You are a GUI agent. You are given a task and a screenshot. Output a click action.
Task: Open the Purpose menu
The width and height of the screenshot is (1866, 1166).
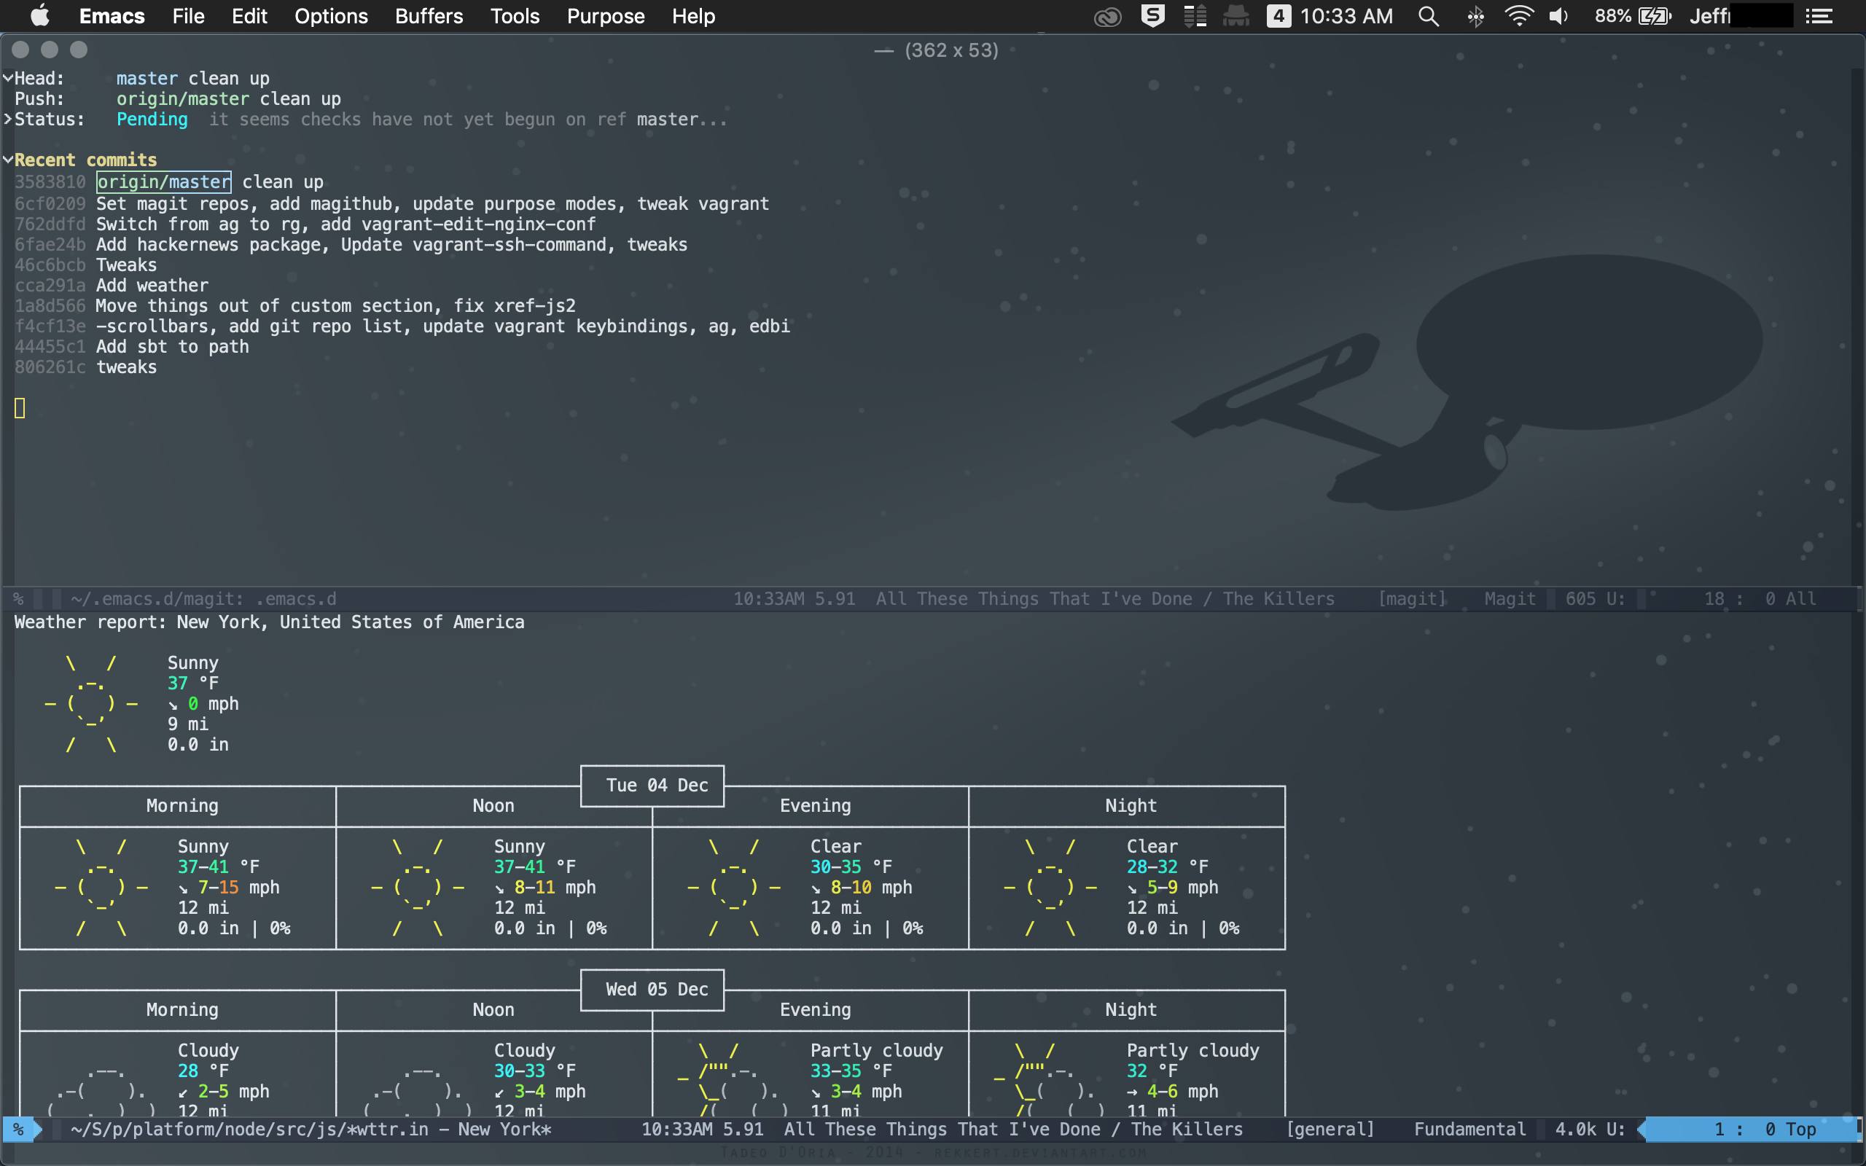coord(605,16)
